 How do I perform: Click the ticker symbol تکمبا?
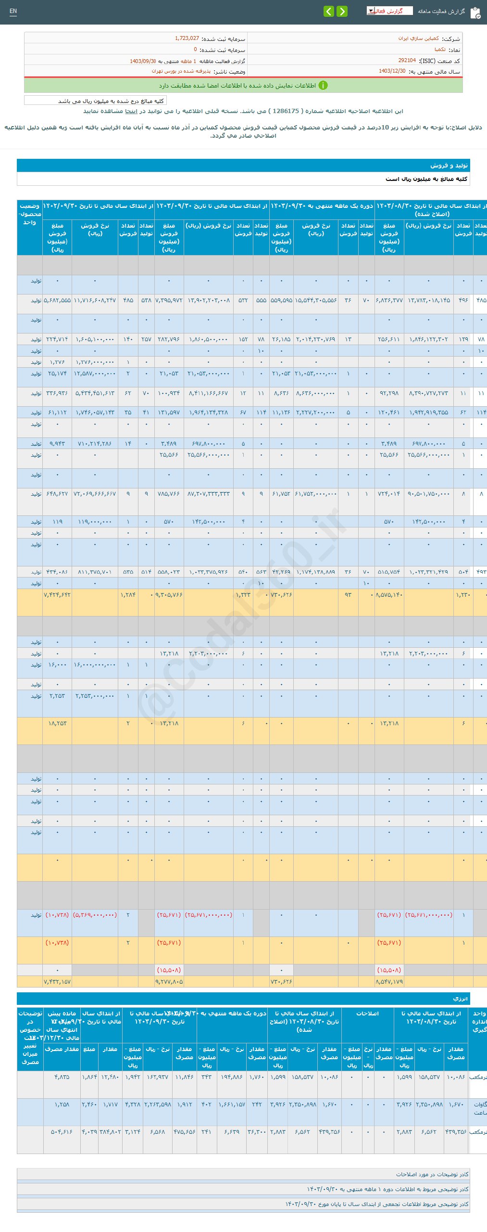(x=440, y=50)
